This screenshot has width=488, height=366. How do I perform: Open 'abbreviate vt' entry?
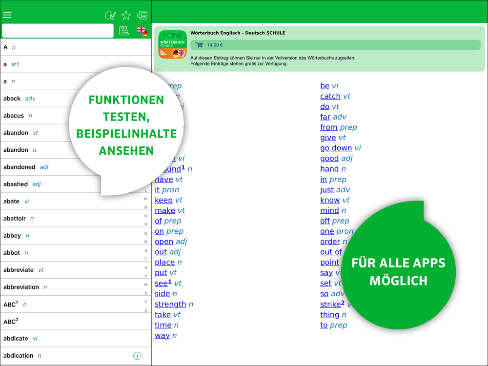(76, 270)
